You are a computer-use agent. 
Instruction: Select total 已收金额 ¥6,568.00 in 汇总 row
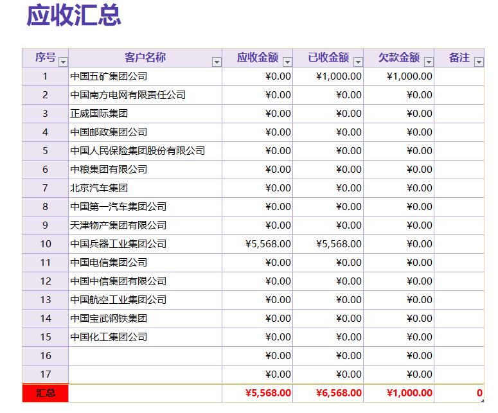[x=328, y=393]
